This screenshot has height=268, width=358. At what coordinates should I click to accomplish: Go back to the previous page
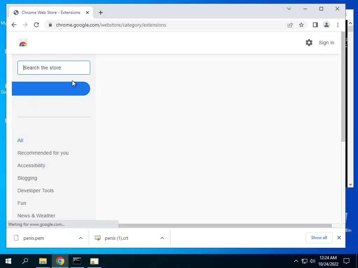(14, 25)
